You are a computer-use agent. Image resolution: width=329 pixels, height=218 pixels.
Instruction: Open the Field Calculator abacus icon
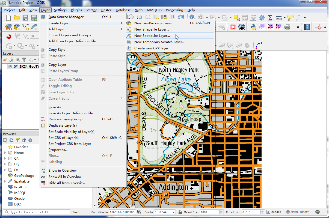(x=253, y=18)
